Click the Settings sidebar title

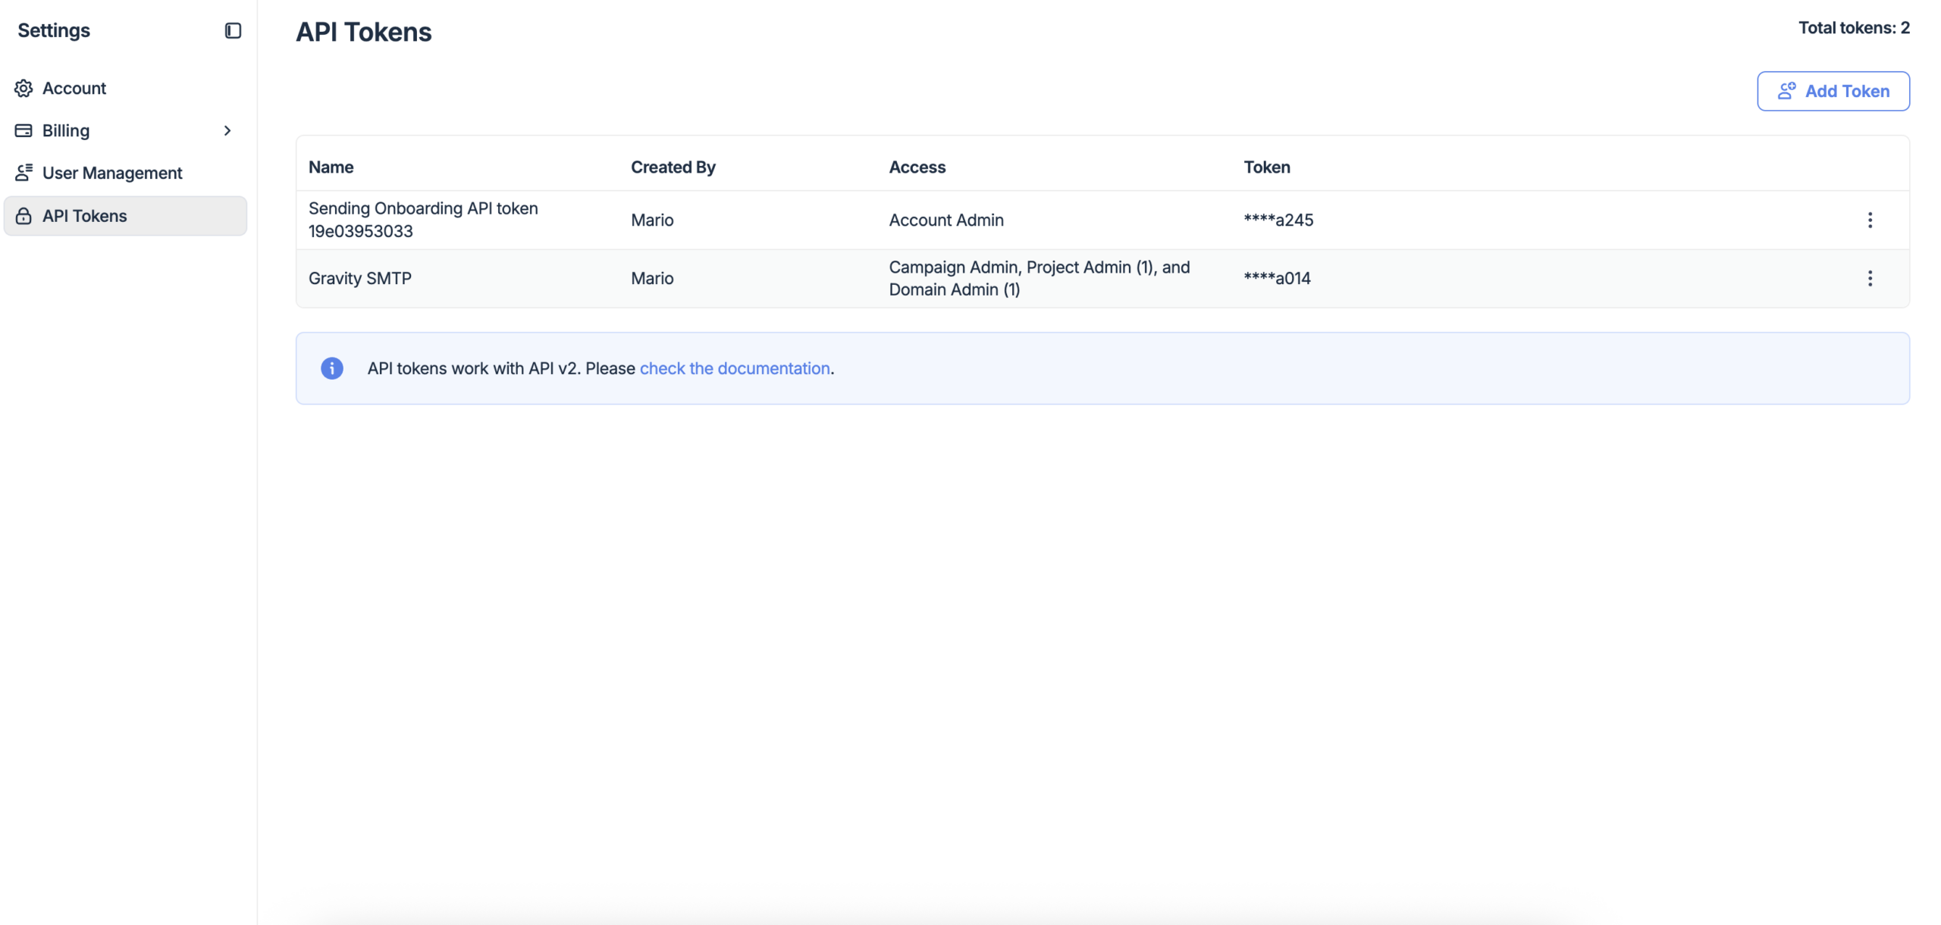pyautogui.click(x=54, y=30)
